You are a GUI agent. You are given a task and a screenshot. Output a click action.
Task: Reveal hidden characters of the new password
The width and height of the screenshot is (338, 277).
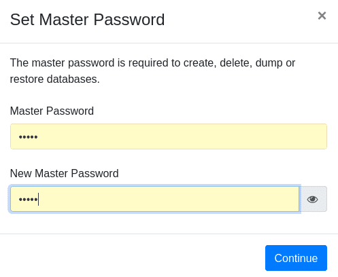point(313,199)
